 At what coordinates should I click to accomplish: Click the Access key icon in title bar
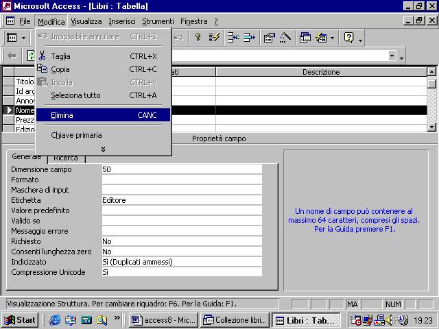click(6, 6)
